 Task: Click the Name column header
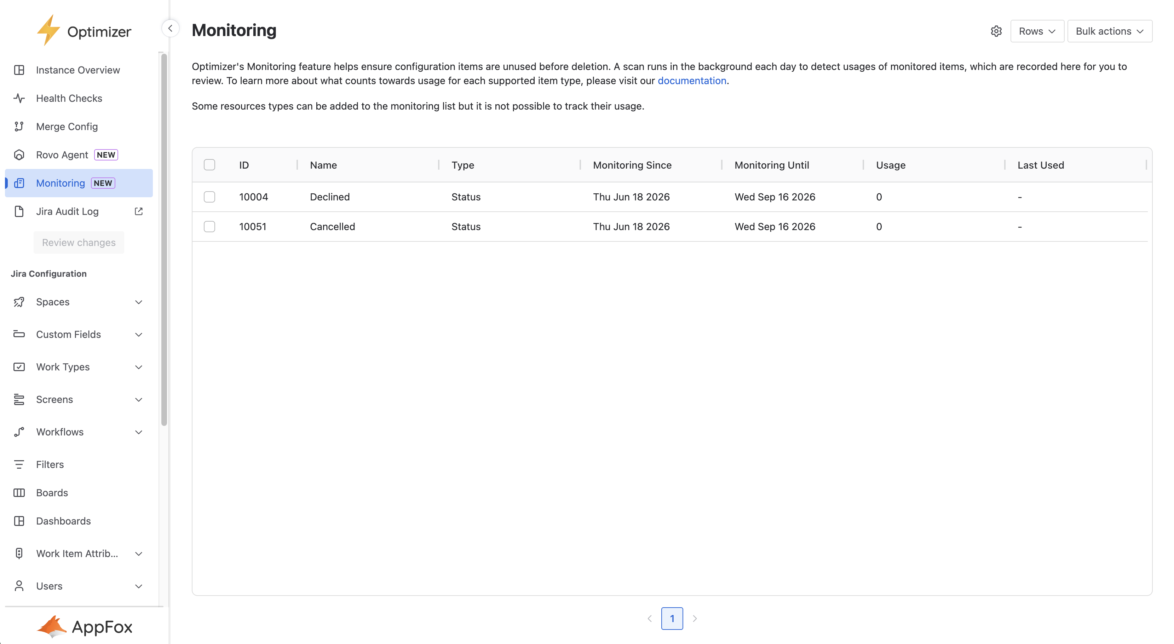(x=324, y=165)
